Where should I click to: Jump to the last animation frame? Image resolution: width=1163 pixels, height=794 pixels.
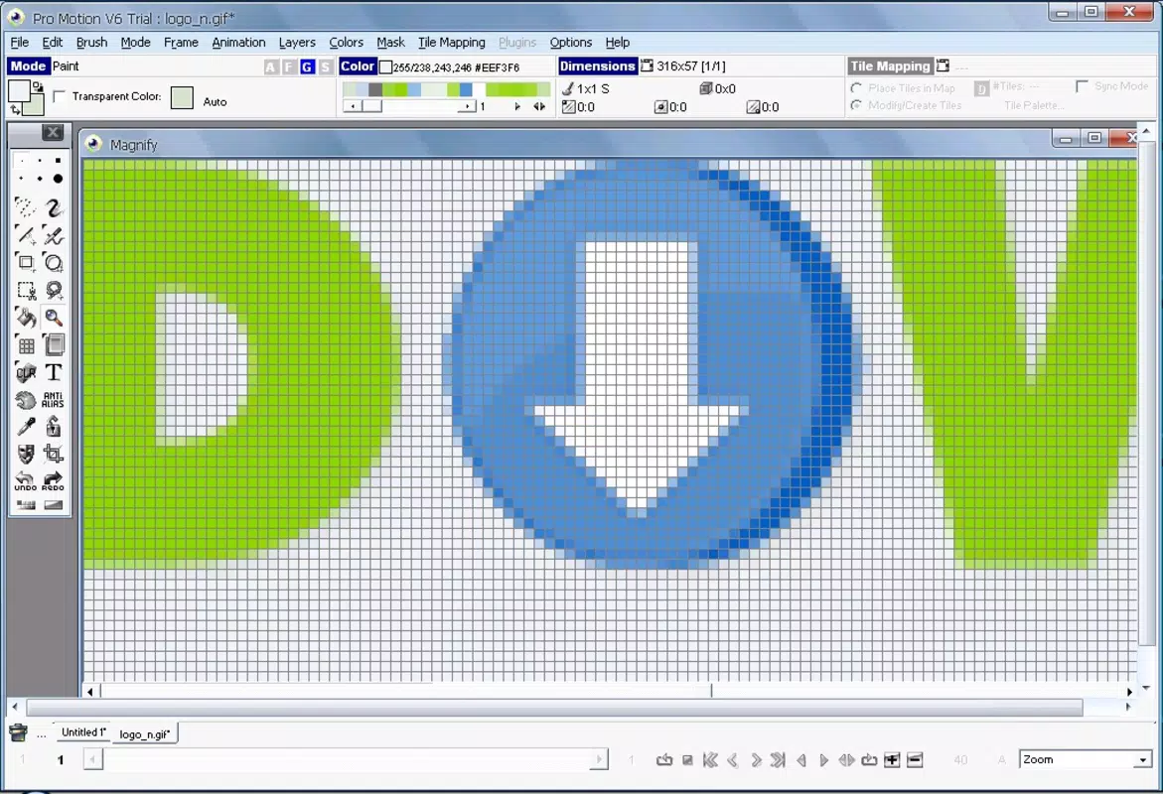click(778, 760)
